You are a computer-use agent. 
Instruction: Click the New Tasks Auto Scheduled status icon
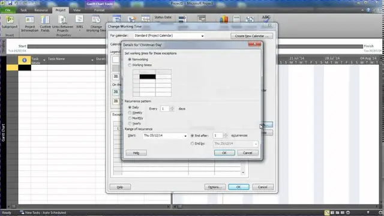pyautogui.click(x=22, y=212)
